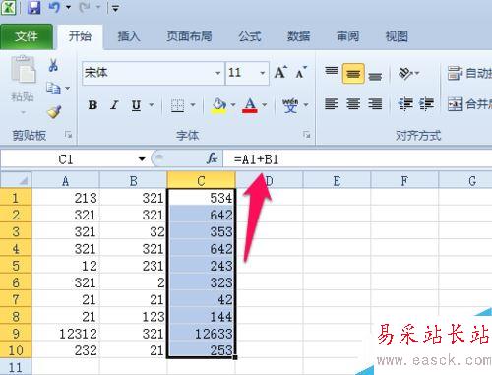Screen dimensions: 492x375
Task: Expand the font size dropdown arrow
Action: click(263, 73)
